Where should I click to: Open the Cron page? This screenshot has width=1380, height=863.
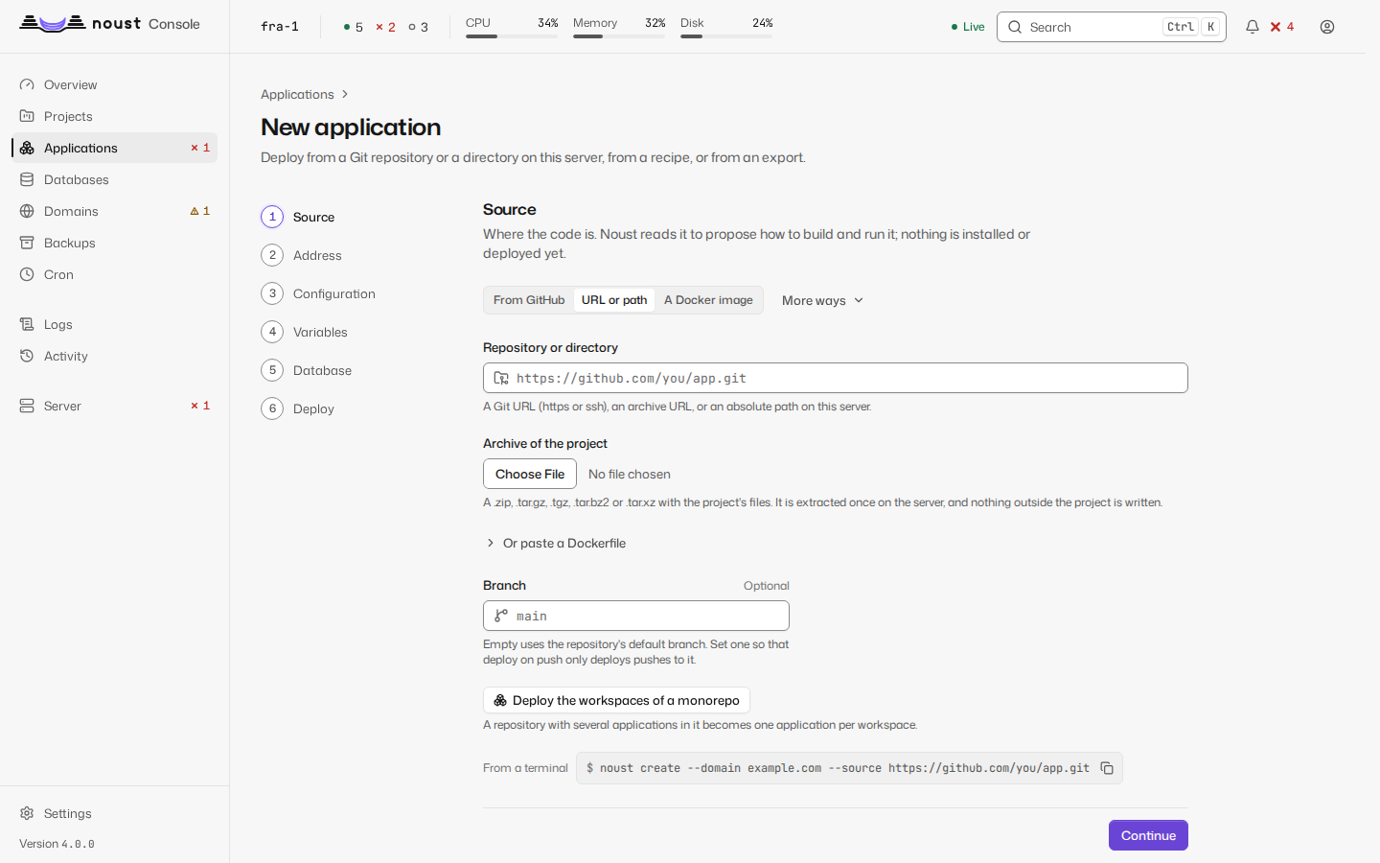coord(114,274)
